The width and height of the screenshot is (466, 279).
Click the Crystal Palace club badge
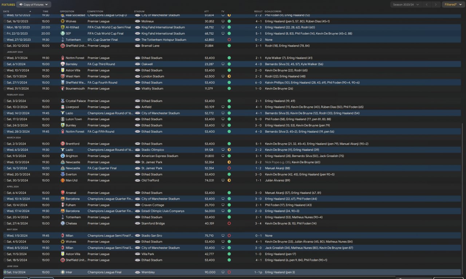click(x=63, y=101)
